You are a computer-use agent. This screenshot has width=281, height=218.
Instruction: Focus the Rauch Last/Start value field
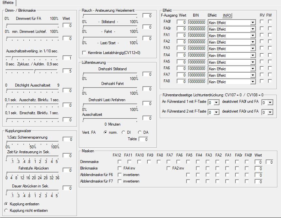[x=147, y=38]
